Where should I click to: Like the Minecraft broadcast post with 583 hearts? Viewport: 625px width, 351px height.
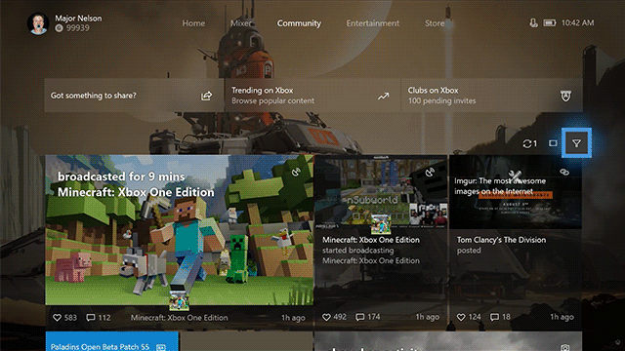point(58,318)
